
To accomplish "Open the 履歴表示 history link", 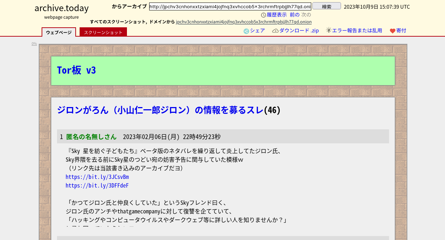I will coord(276,15).
